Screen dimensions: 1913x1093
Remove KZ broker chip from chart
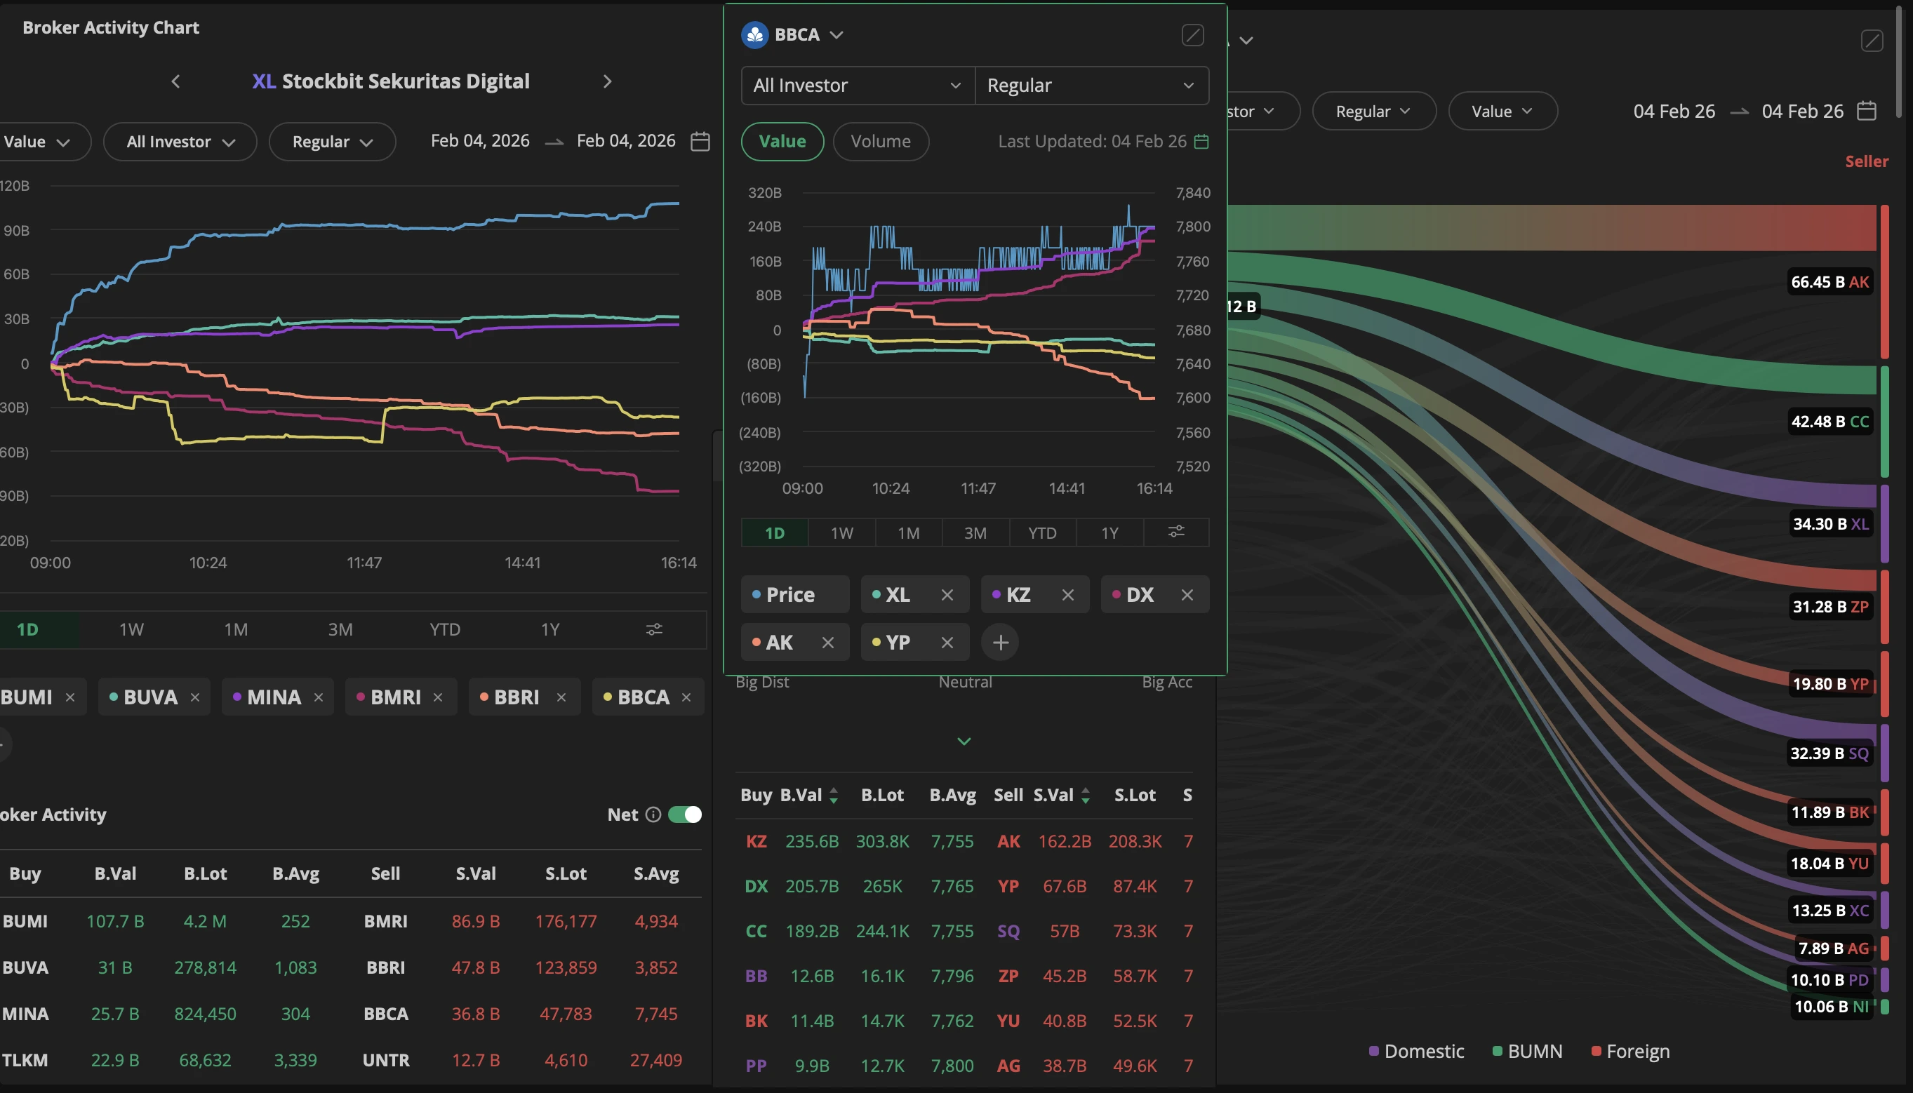pos(1067,596)
